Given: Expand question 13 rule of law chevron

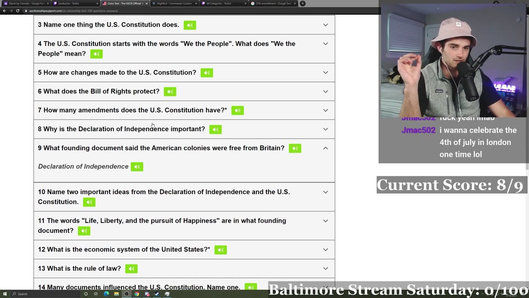Looking at the screenshot, I should (326, 268).
